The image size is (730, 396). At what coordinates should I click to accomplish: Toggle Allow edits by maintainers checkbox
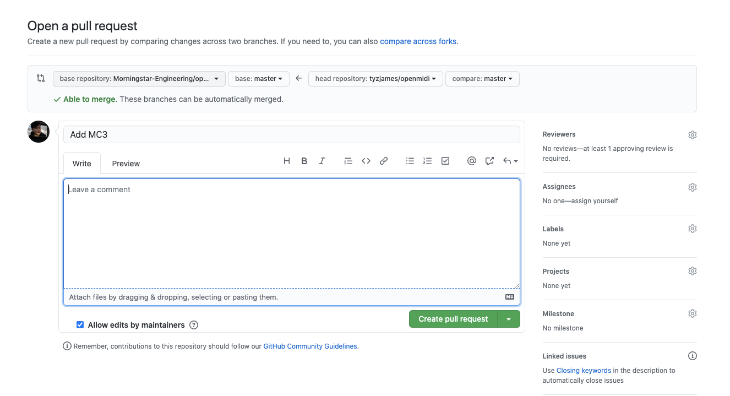(80, 325)
